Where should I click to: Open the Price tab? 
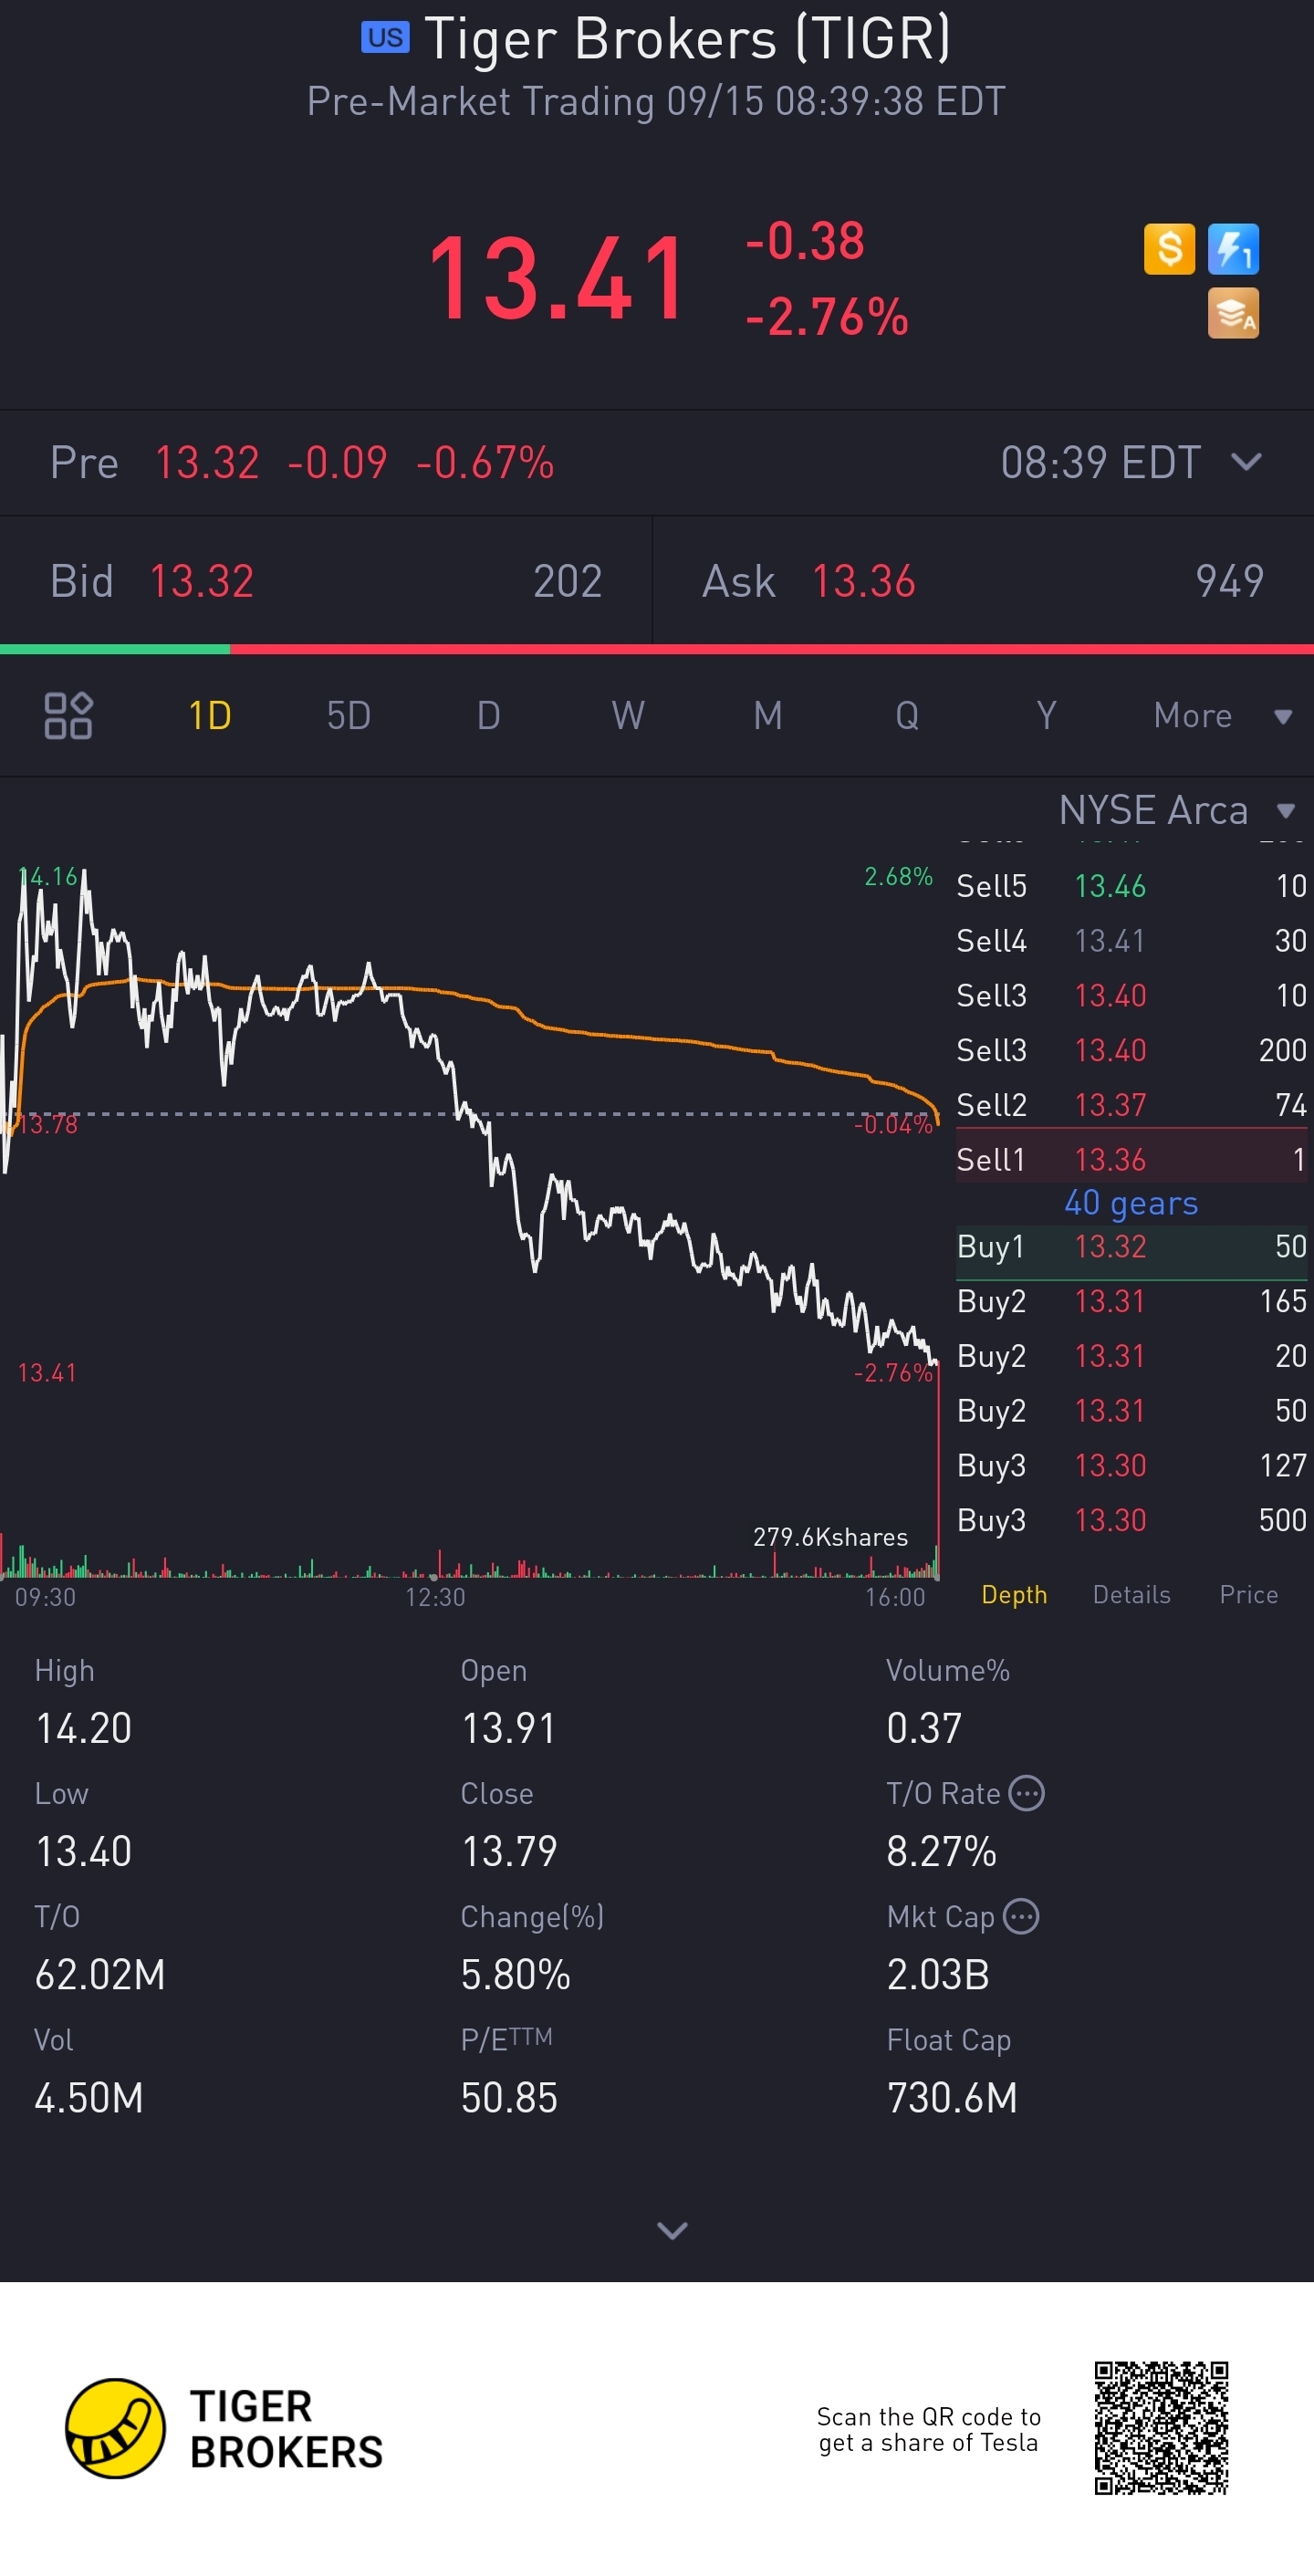[x=1248, y=1594]
